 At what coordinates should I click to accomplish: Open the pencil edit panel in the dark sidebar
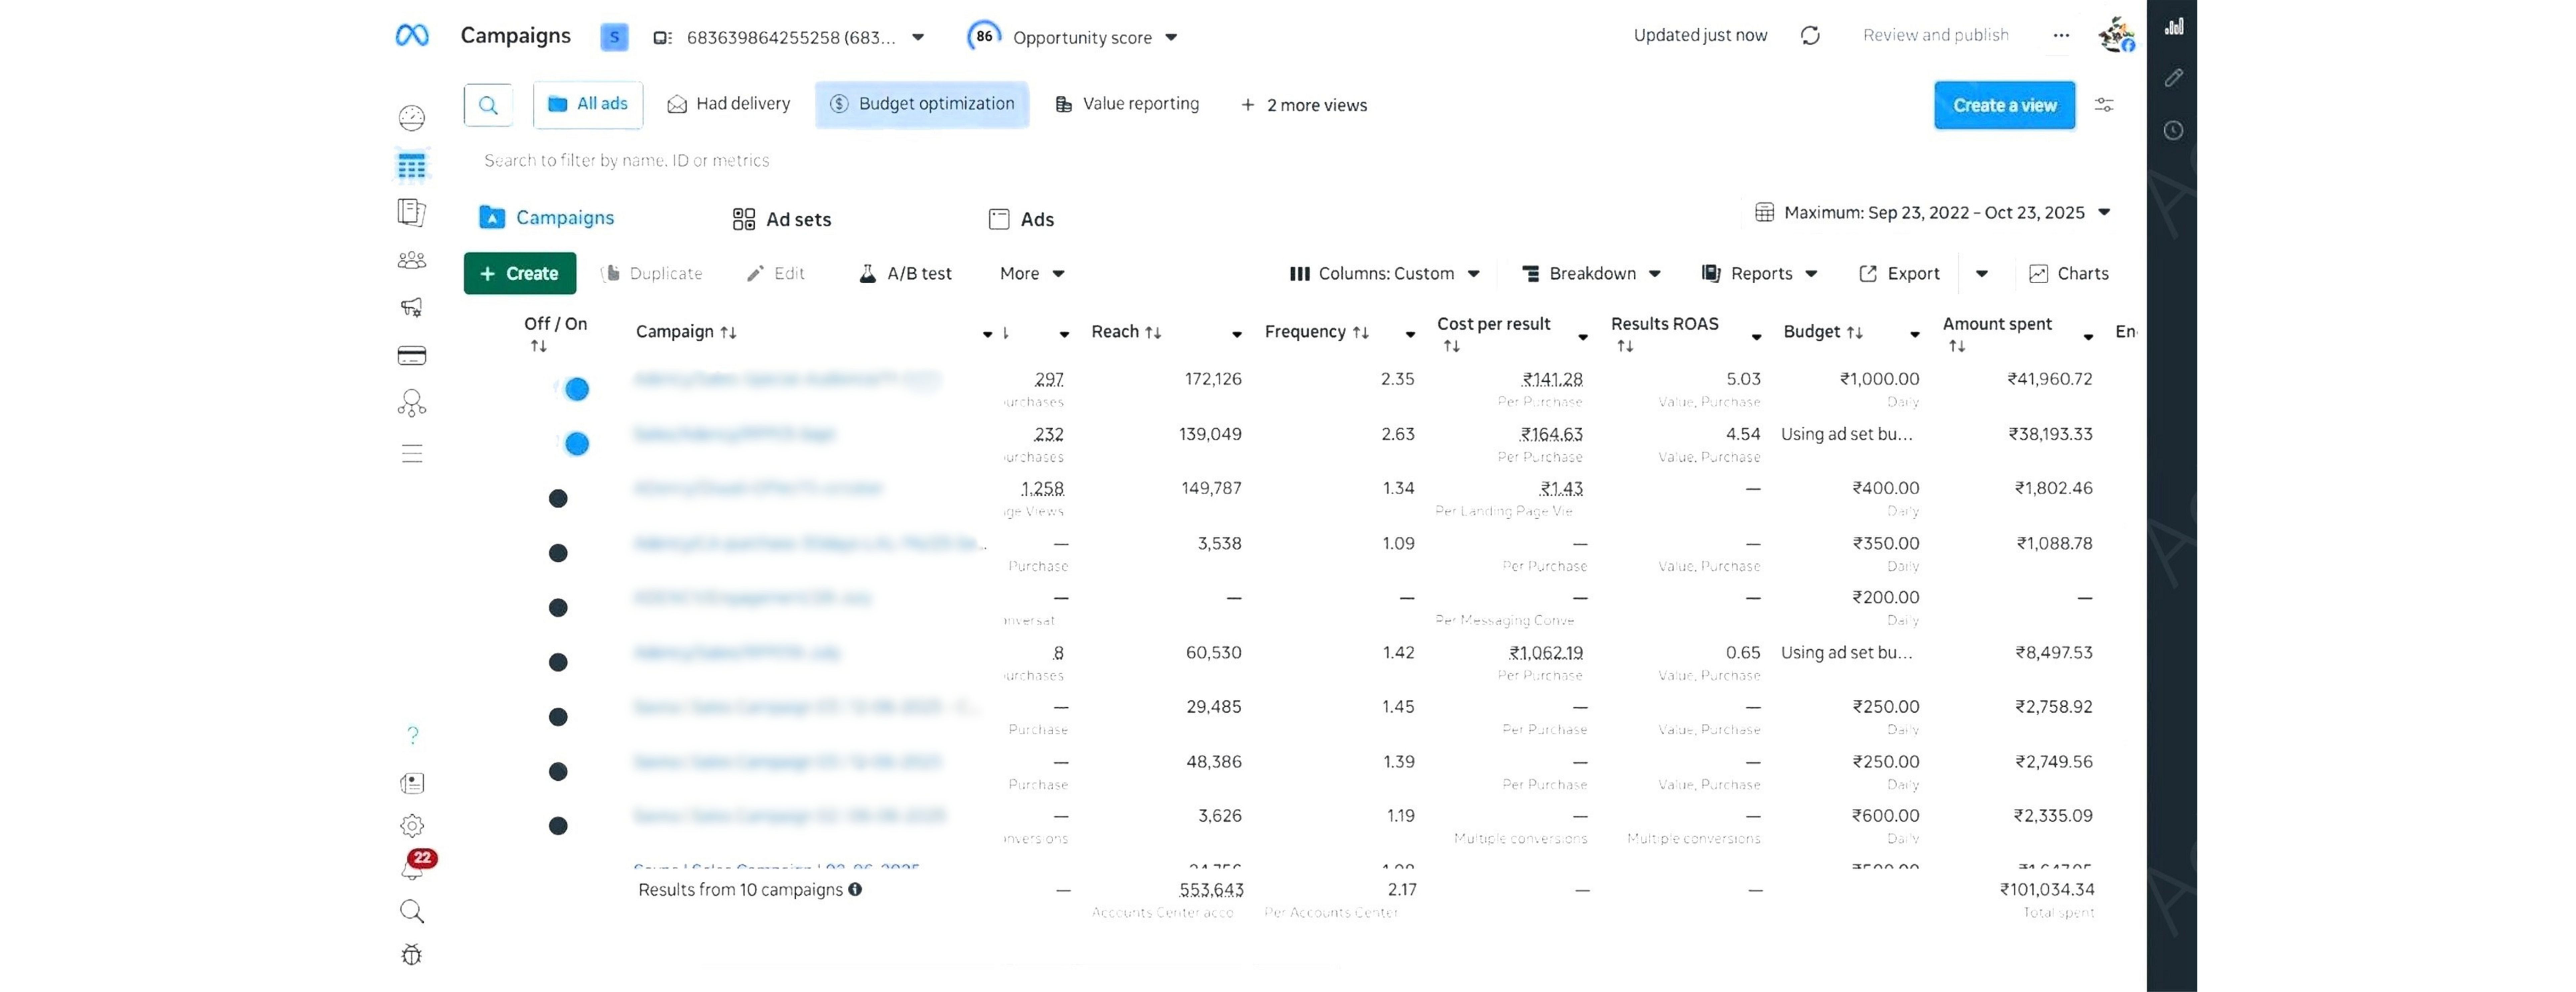pyautogui.click(x=2174, y=78)
